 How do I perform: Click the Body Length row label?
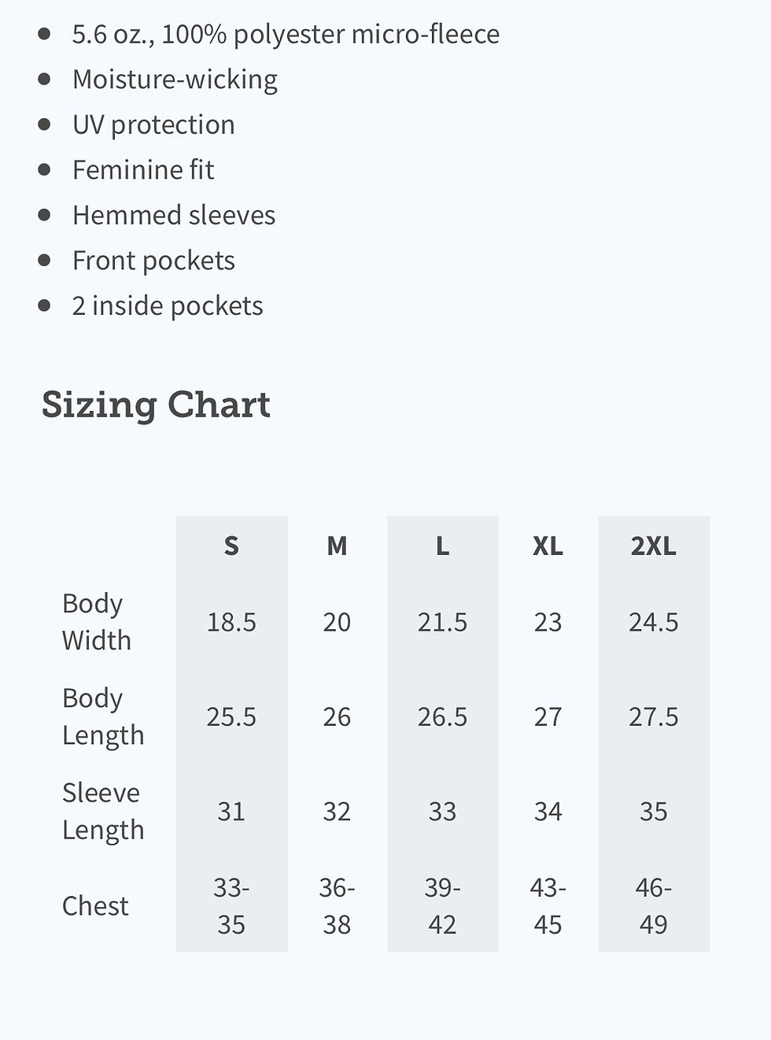[103, 716]
